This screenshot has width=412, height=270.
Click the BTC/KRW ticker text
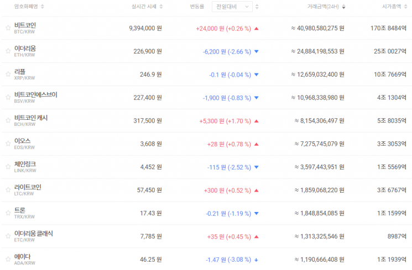pos(24,32)
